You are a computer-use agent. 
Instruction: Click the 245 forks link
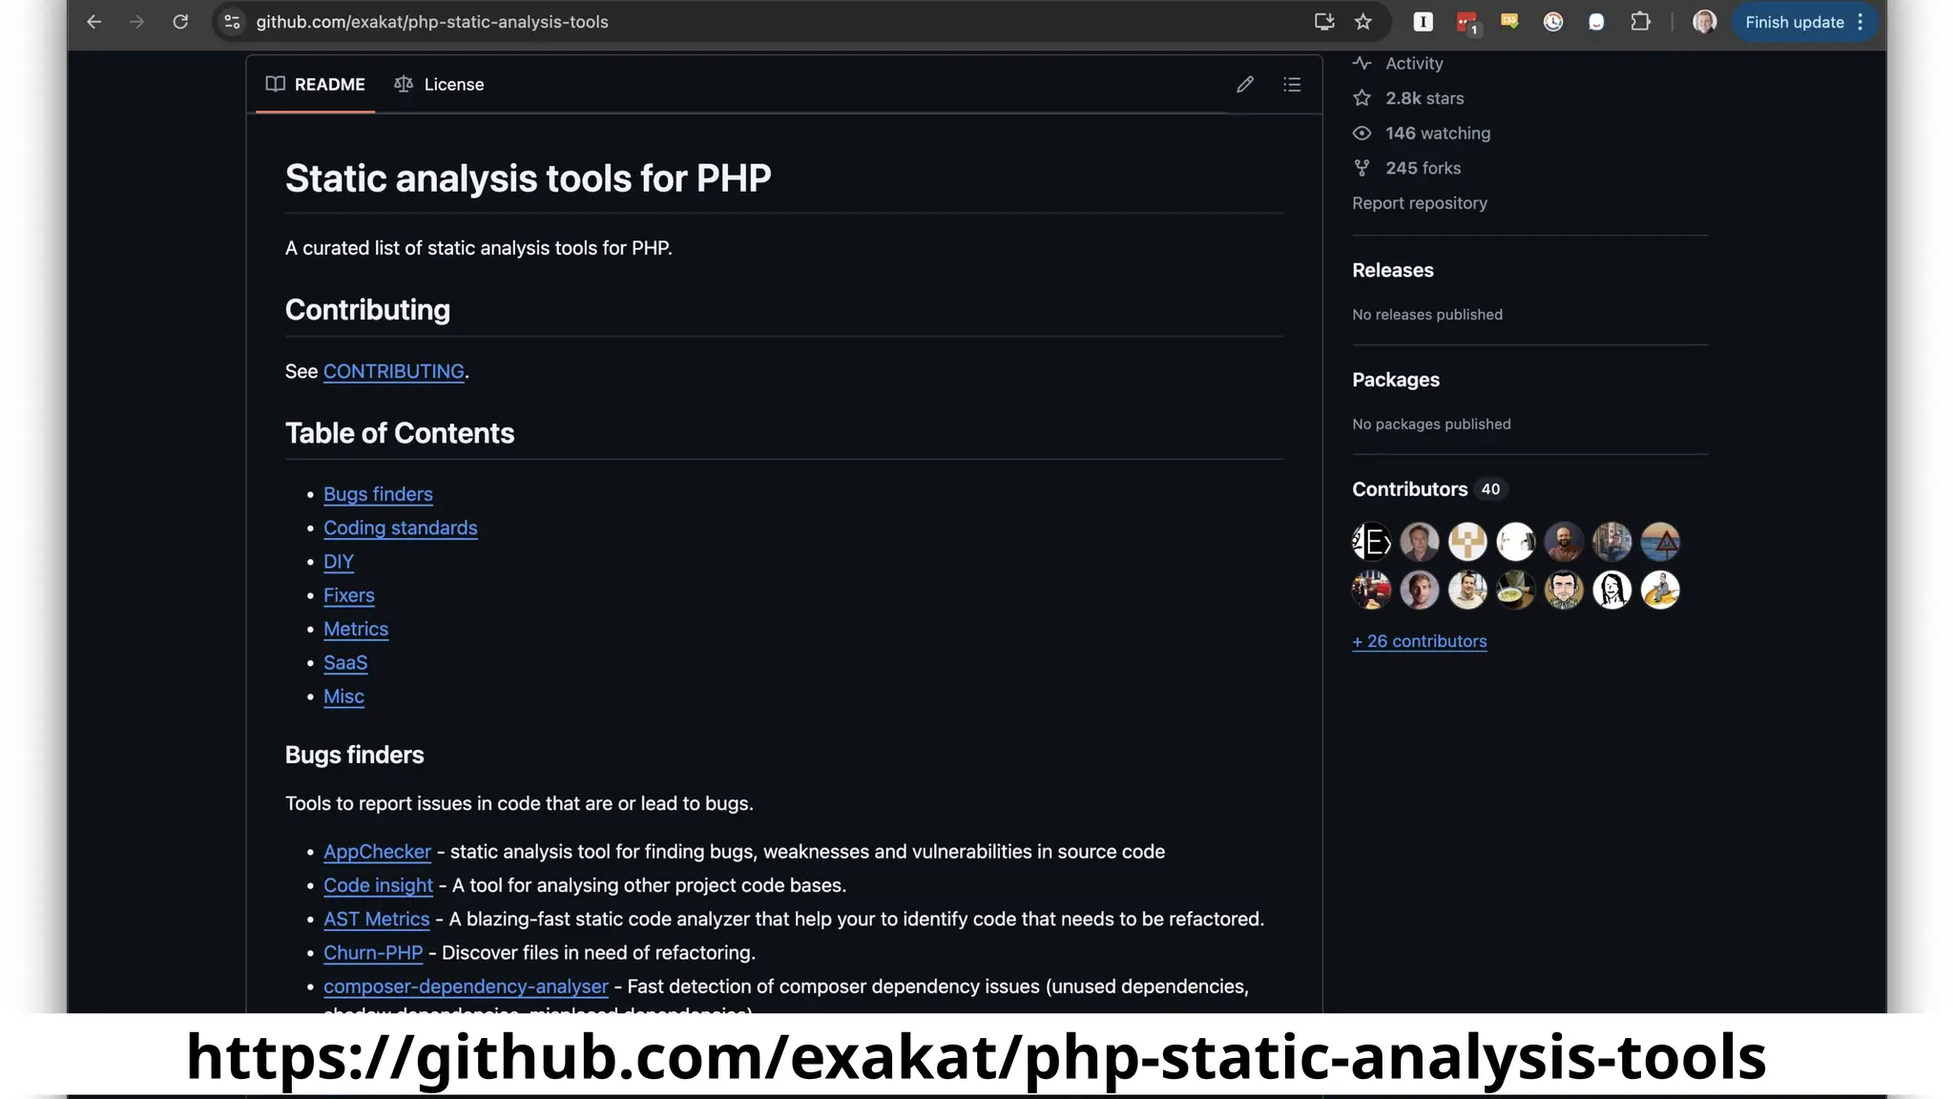1406,168
